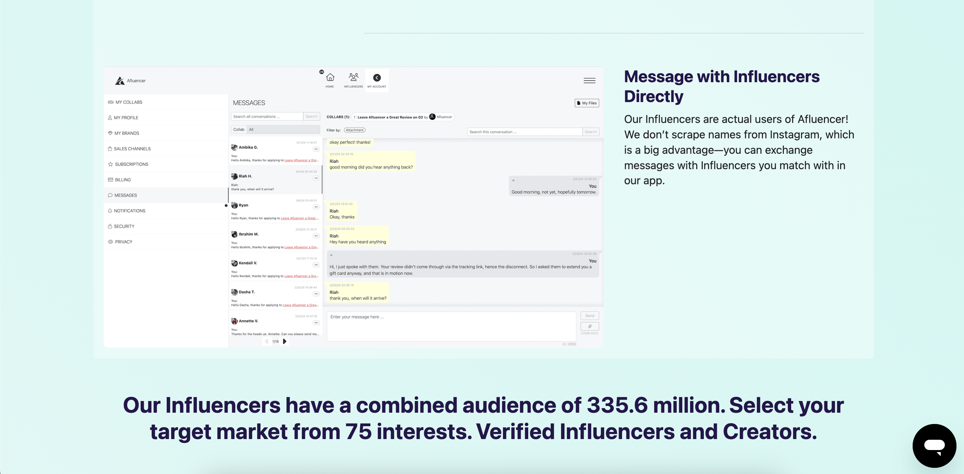
Task: Open options menu for Ibrahim M. conversation
Action: pyautogui.click(x=316, y=236)
